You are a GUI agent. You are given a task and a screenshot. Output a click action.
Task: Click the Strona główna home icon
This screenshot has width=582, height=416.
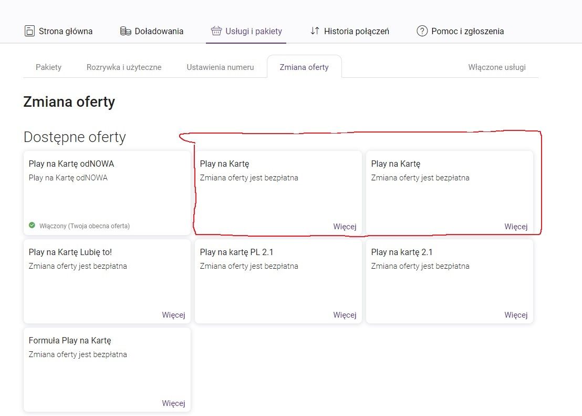tap(29, 31)
